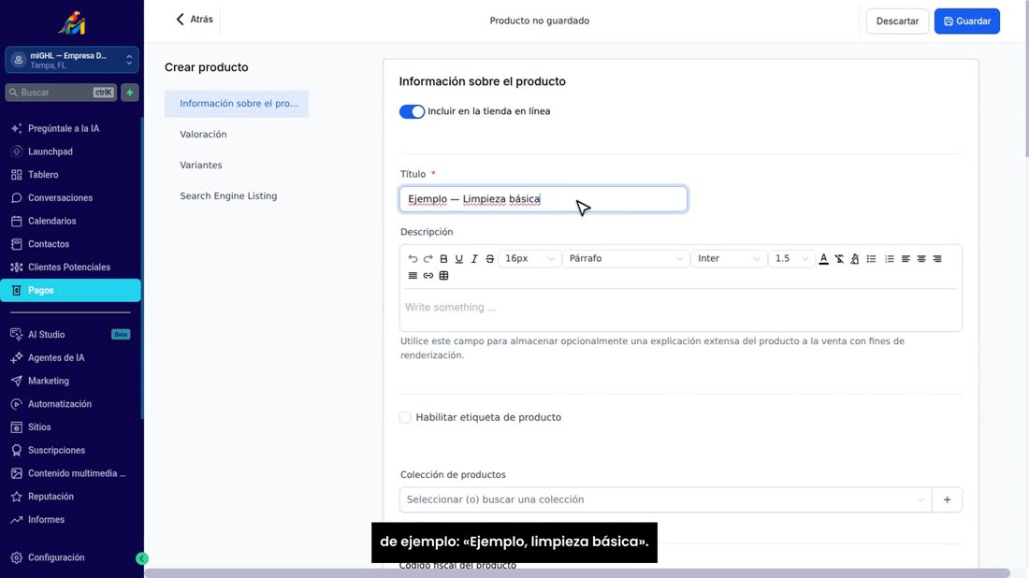The height and width of the screenshot is (578, 1029).
Task: Center align description text
Action: tap(921, 258)
